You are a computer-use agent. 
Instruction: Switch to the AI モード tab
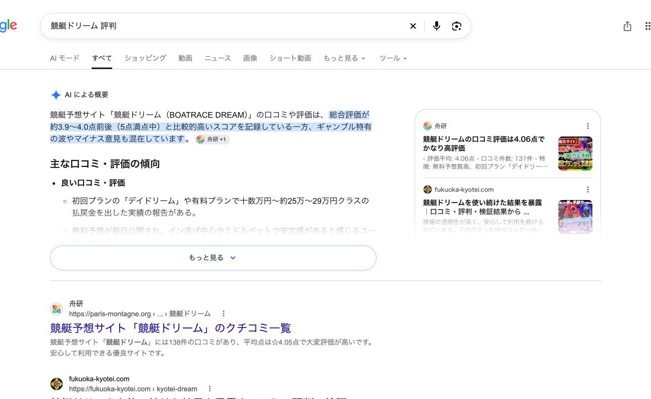65,58
